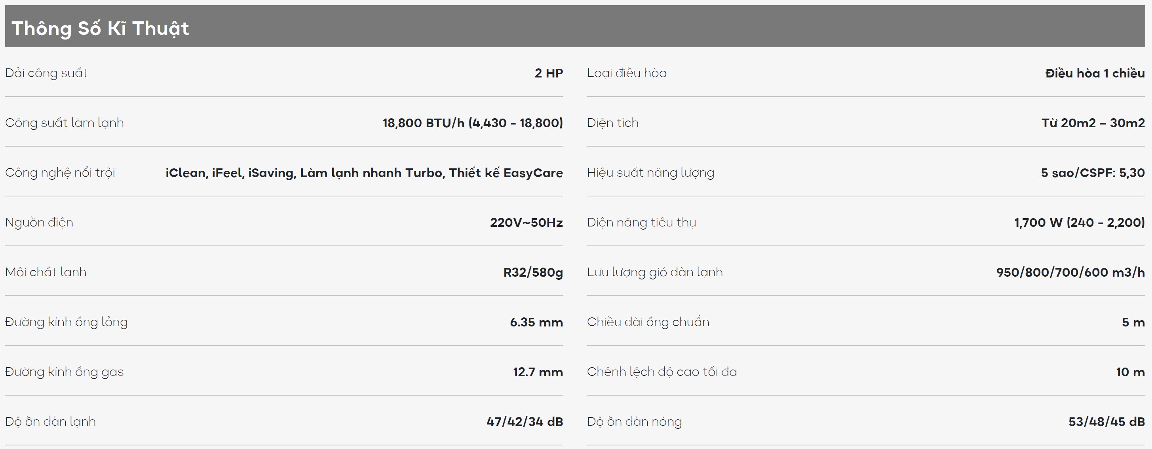Click the Dải công suất label
1152x449 pixels.
click(x=46, y=73)
